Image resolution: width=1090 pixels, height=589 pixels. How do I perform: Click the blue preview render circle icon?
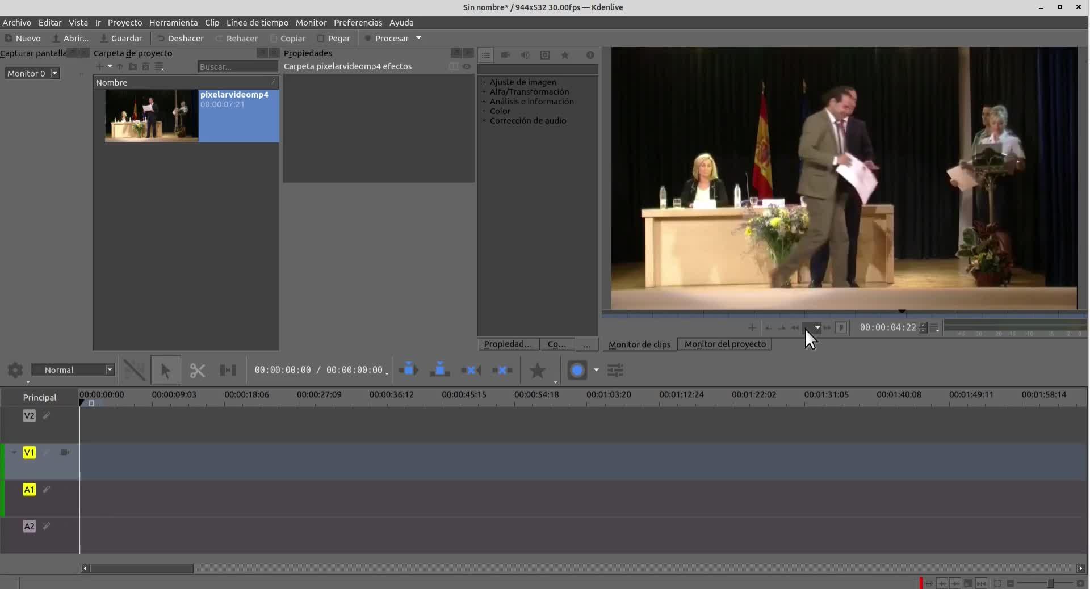(x=577, y=371)
